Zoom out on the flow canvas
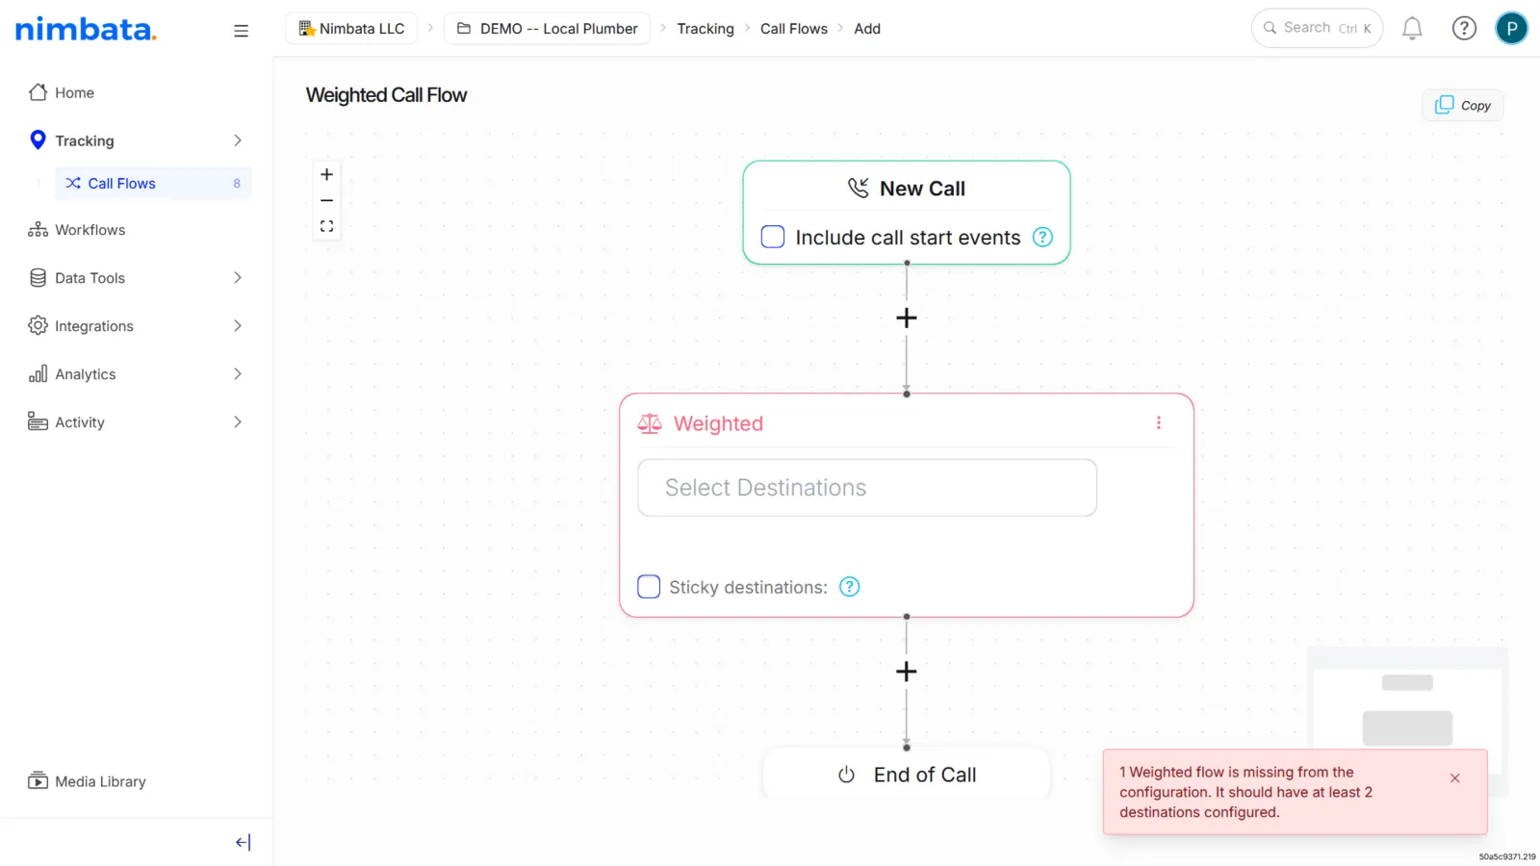1540x866 pixels. (327, 200)
